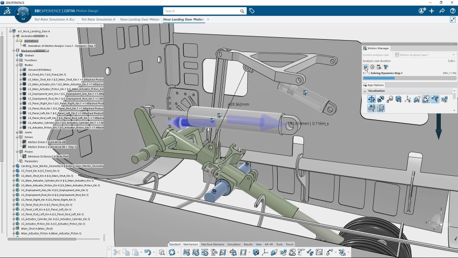Click the tree horizontal scrollbar

click(42, 239)
